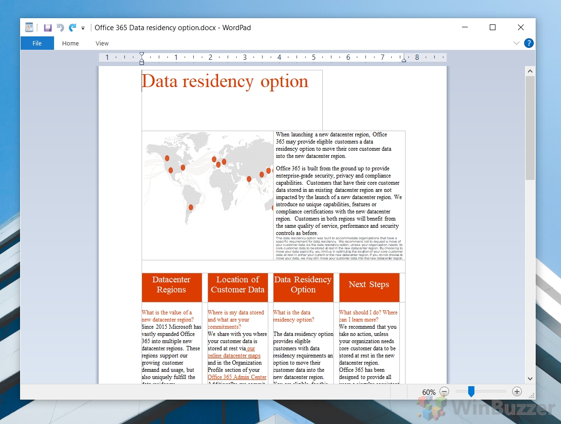Click the WordPad application icon in the title bar
This screenshot has height=424, width=561.
pos(30,28)
